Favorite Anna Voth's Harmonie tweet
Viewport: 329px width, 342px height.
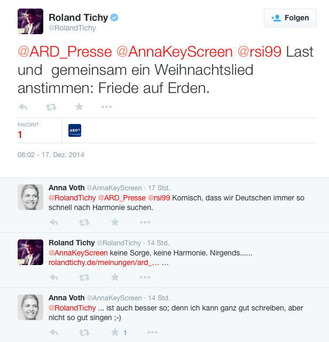115,222
